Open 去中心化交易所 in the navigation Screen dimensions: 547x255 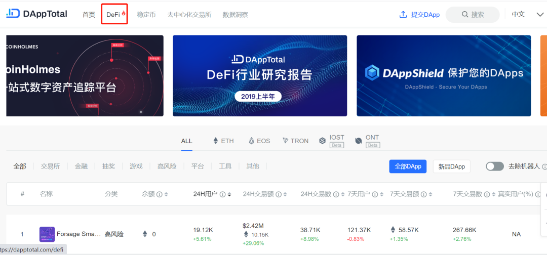pyautogui.click(x=189, y=15)
